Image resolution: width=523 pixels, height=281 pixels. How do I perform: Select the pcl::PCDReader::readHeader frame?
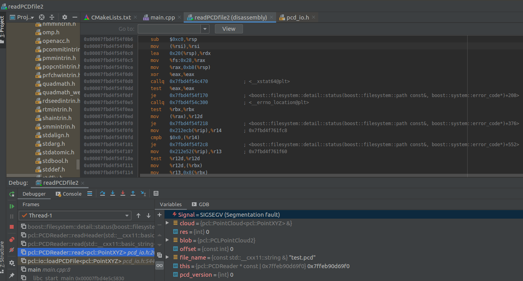87,235
